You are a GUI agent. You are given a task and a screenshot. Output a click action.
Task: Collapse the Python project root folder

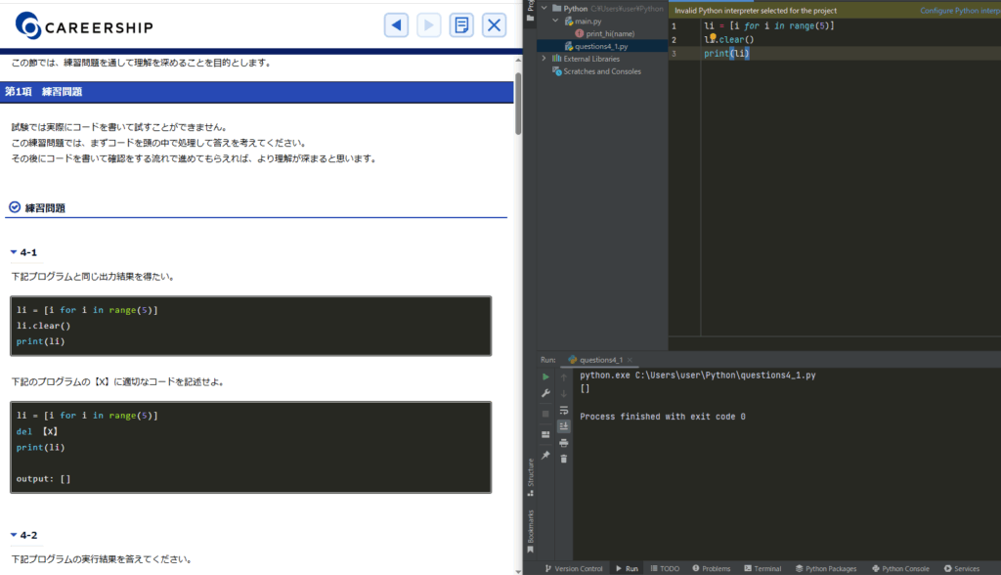coord(544,8)
